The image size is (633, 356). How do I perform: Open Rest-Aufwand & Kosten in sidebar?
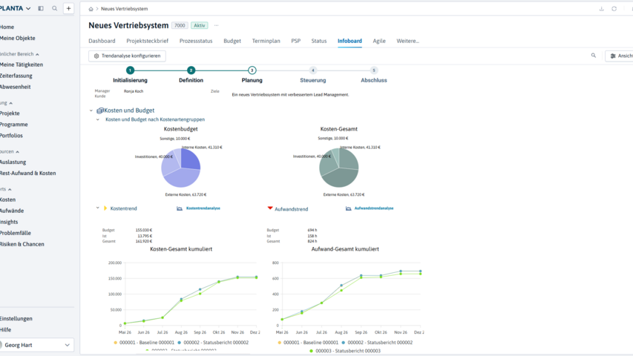click(x=28, y=173)
